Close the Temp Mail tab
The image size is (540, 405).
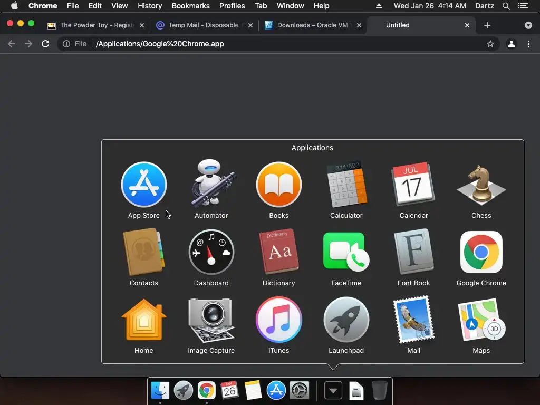250,25
